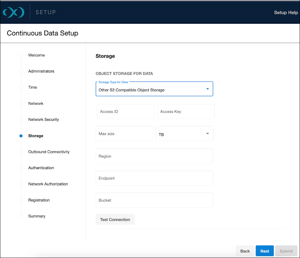Screen dimensions: 300x258
Task: Click the Delphix logo in the header
Action: click(13, 12)
